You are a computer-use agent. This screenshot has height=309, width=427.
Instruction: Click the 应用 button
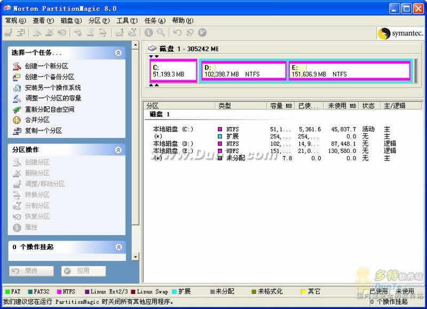tap(83, 271)
